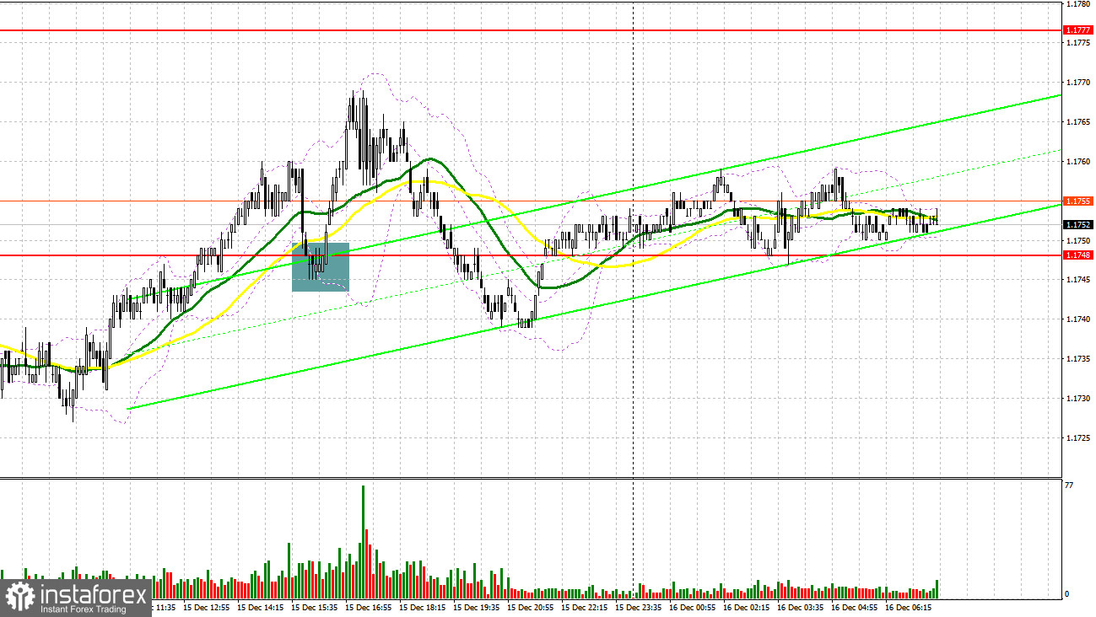Click the 1.1770 price axis value
The height and width of the screenshot is (617, 1096).
click(x=1077, y=83)
